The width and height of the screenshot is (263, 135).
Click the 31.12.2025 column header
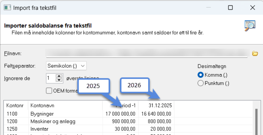point(156,105)
